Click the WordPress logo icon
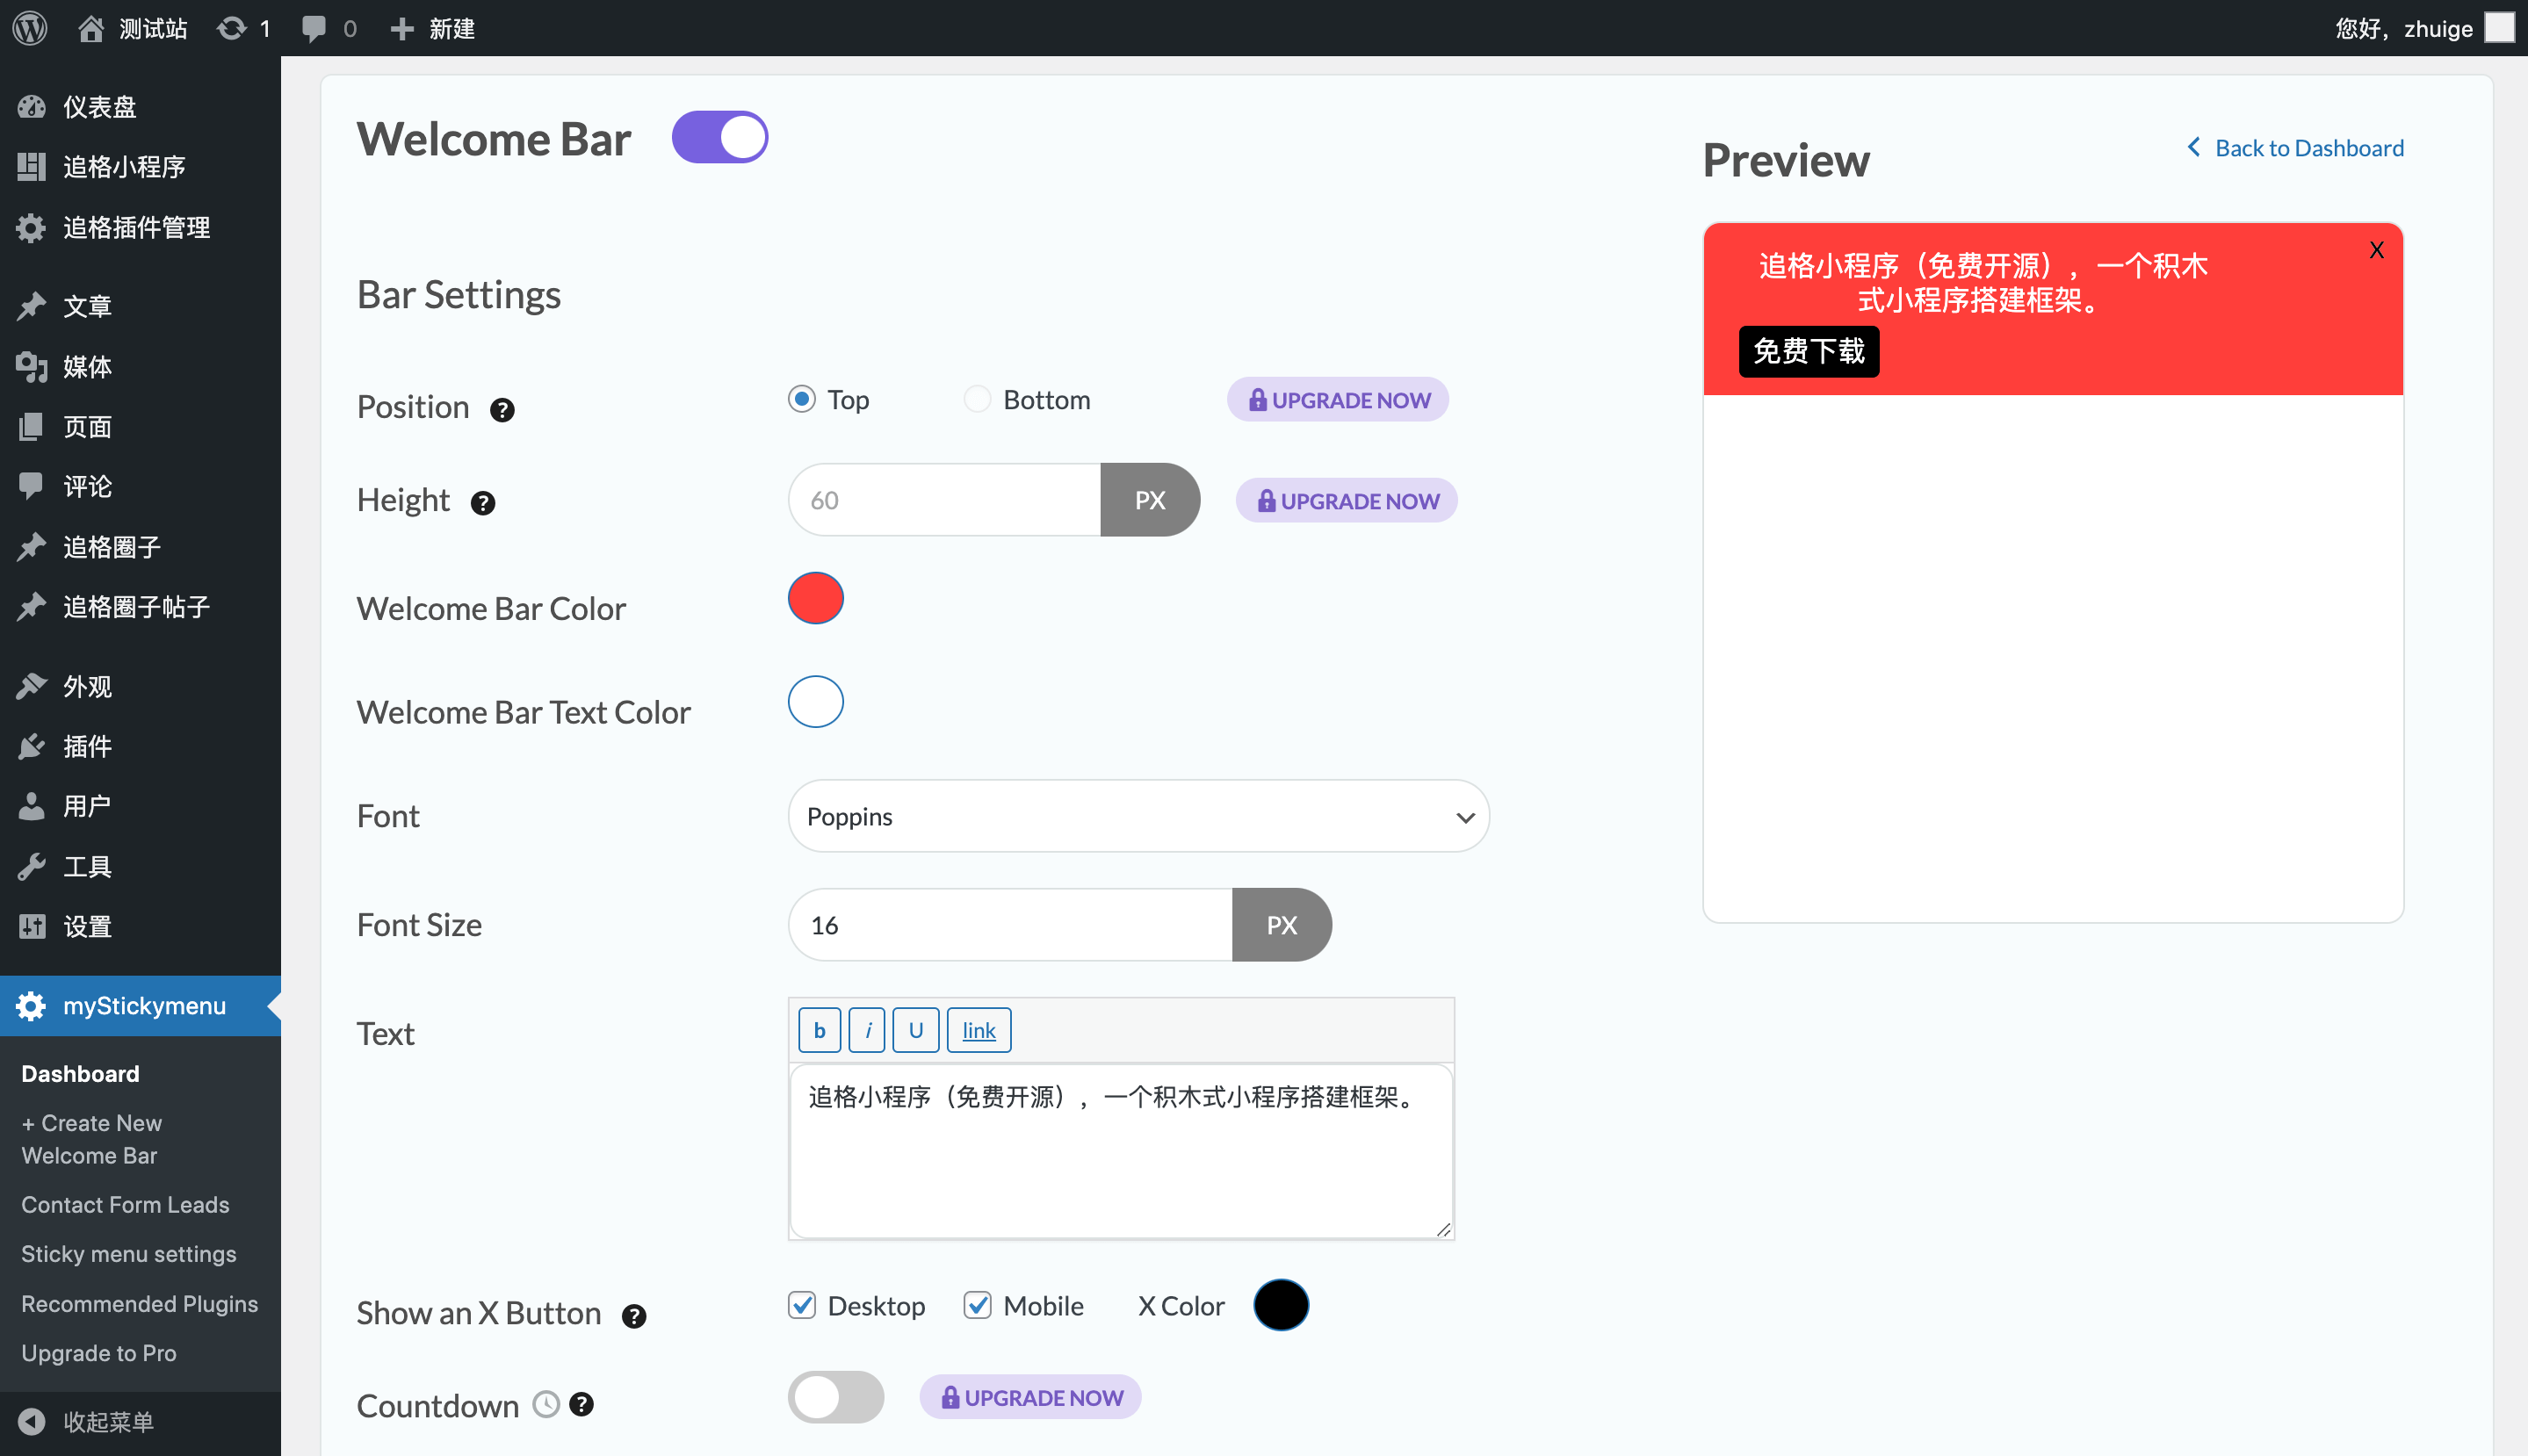Image resolution: width=2528 pixels, height=1456 pixels. (30, 28)
